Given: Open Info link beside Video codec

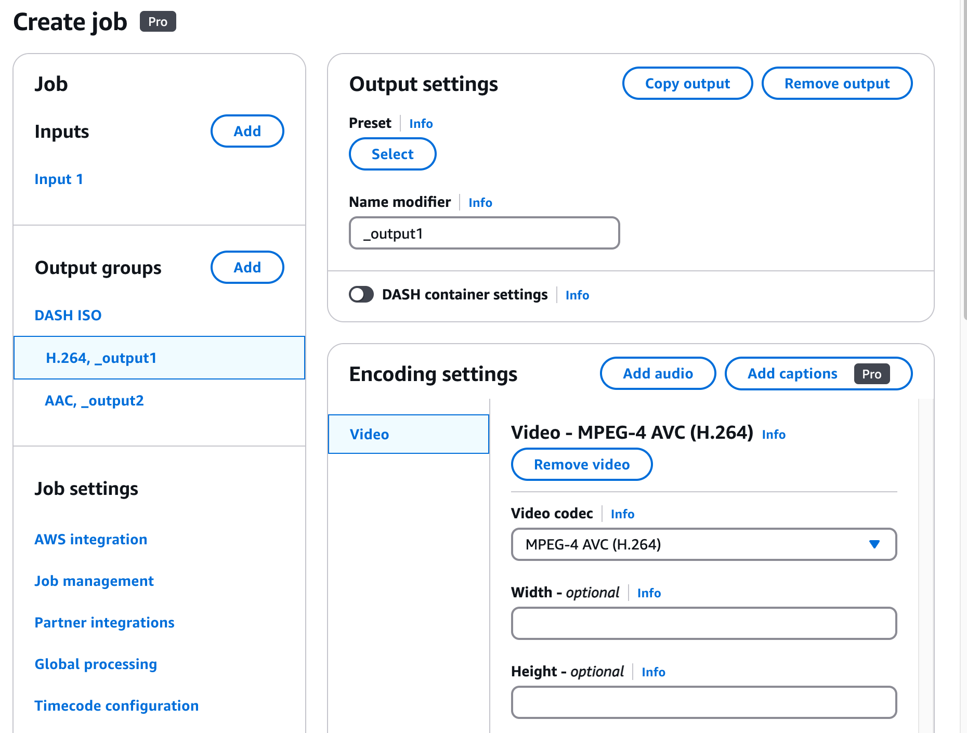Looking at the screenshot, I should coord(622,514).
